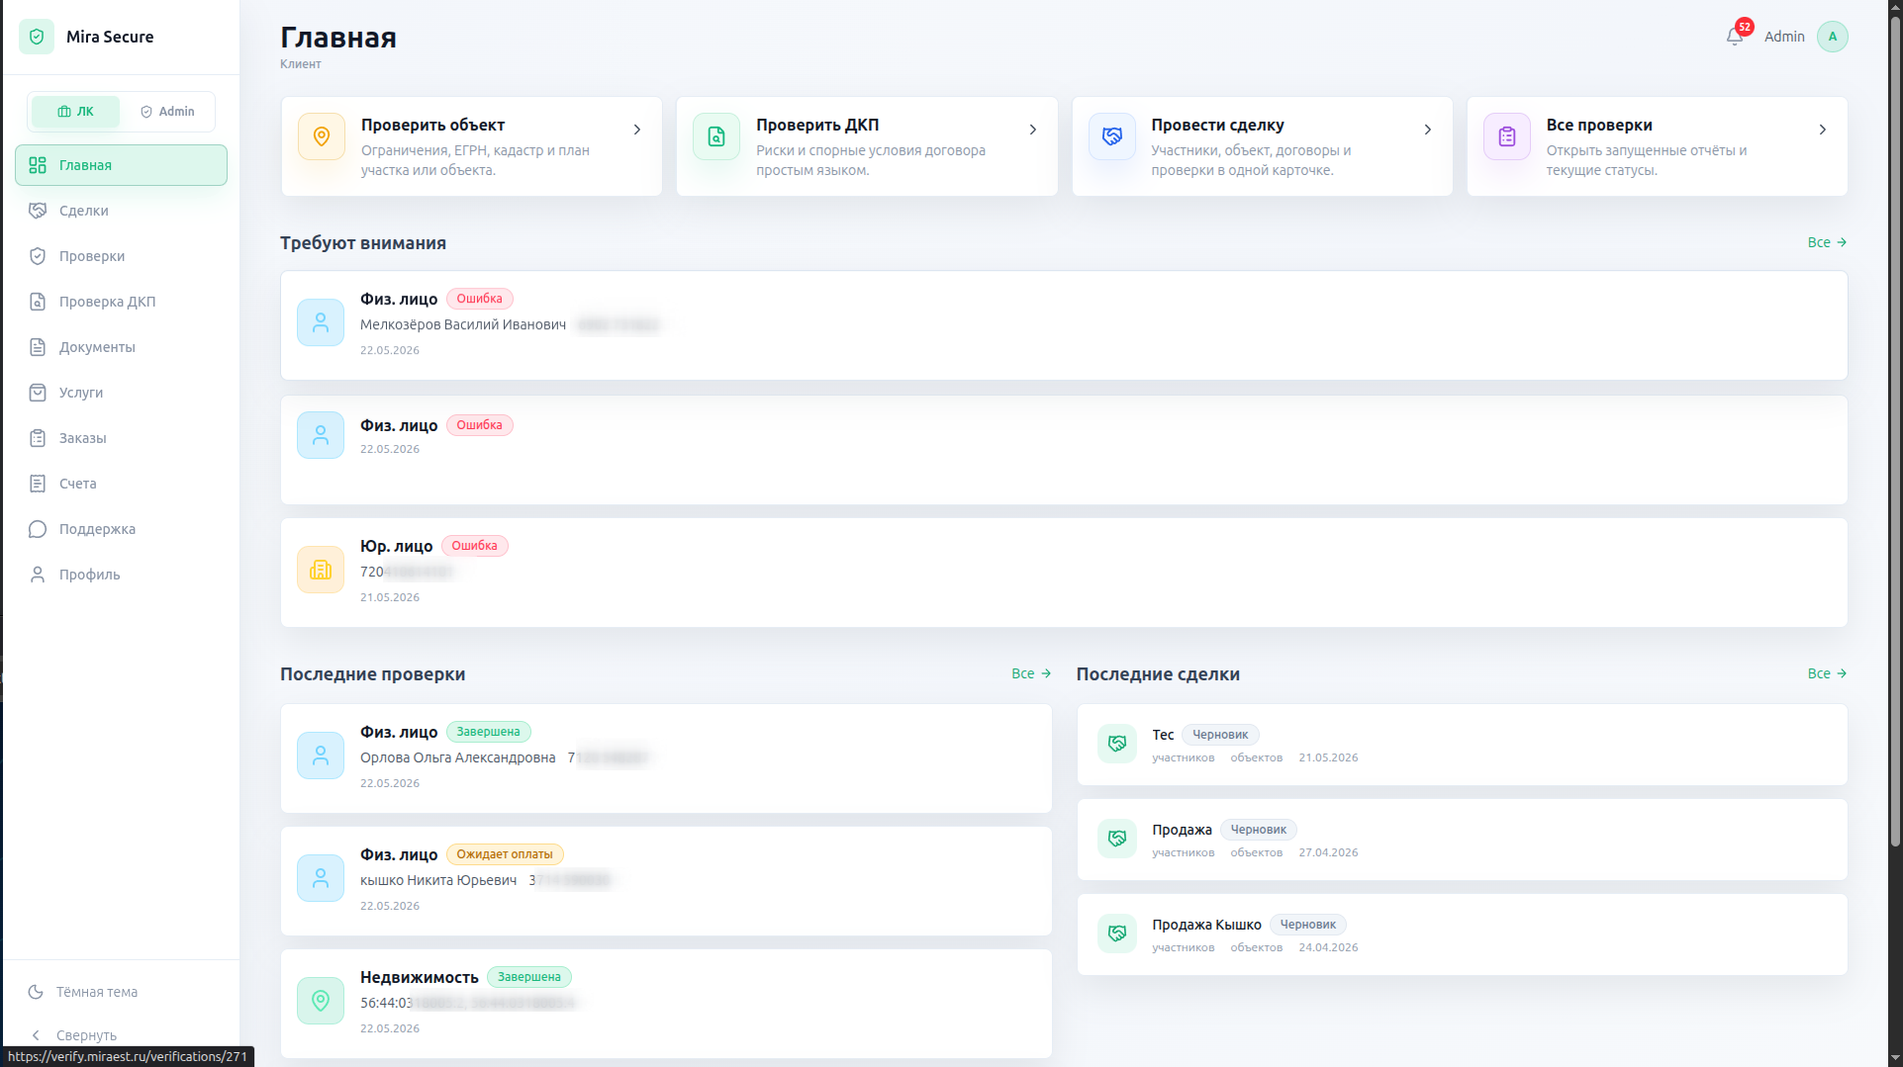Viewport: 1903px width, 1067px height.
Task: Click the Счета receipt sidebar icon
Action: 38,484
